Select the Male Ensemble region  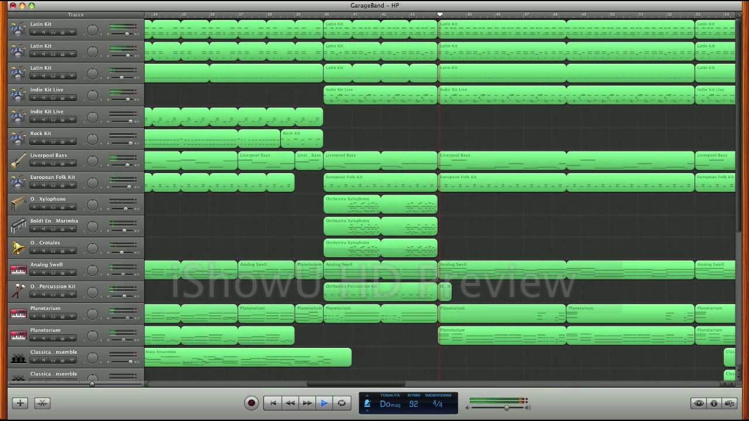pos(248,357)
